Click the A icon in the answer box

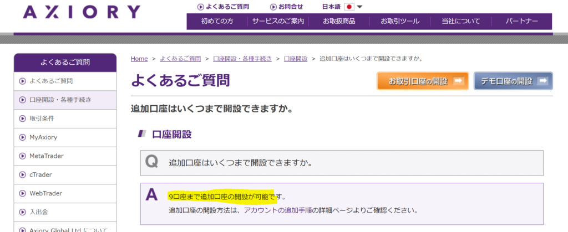(x=151, y=195)
